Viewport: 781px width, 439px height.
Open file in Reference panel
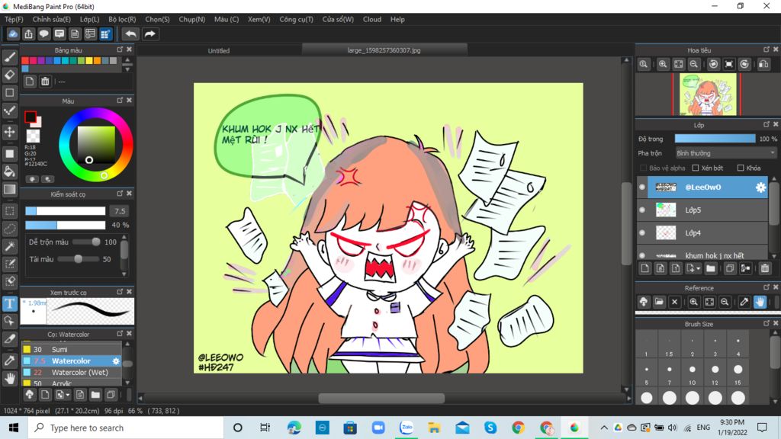coord(659,302)
